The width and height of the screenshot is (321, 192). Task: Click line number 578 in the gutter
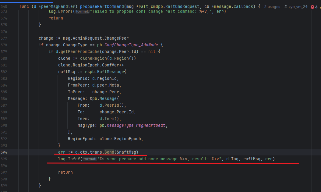4,45
